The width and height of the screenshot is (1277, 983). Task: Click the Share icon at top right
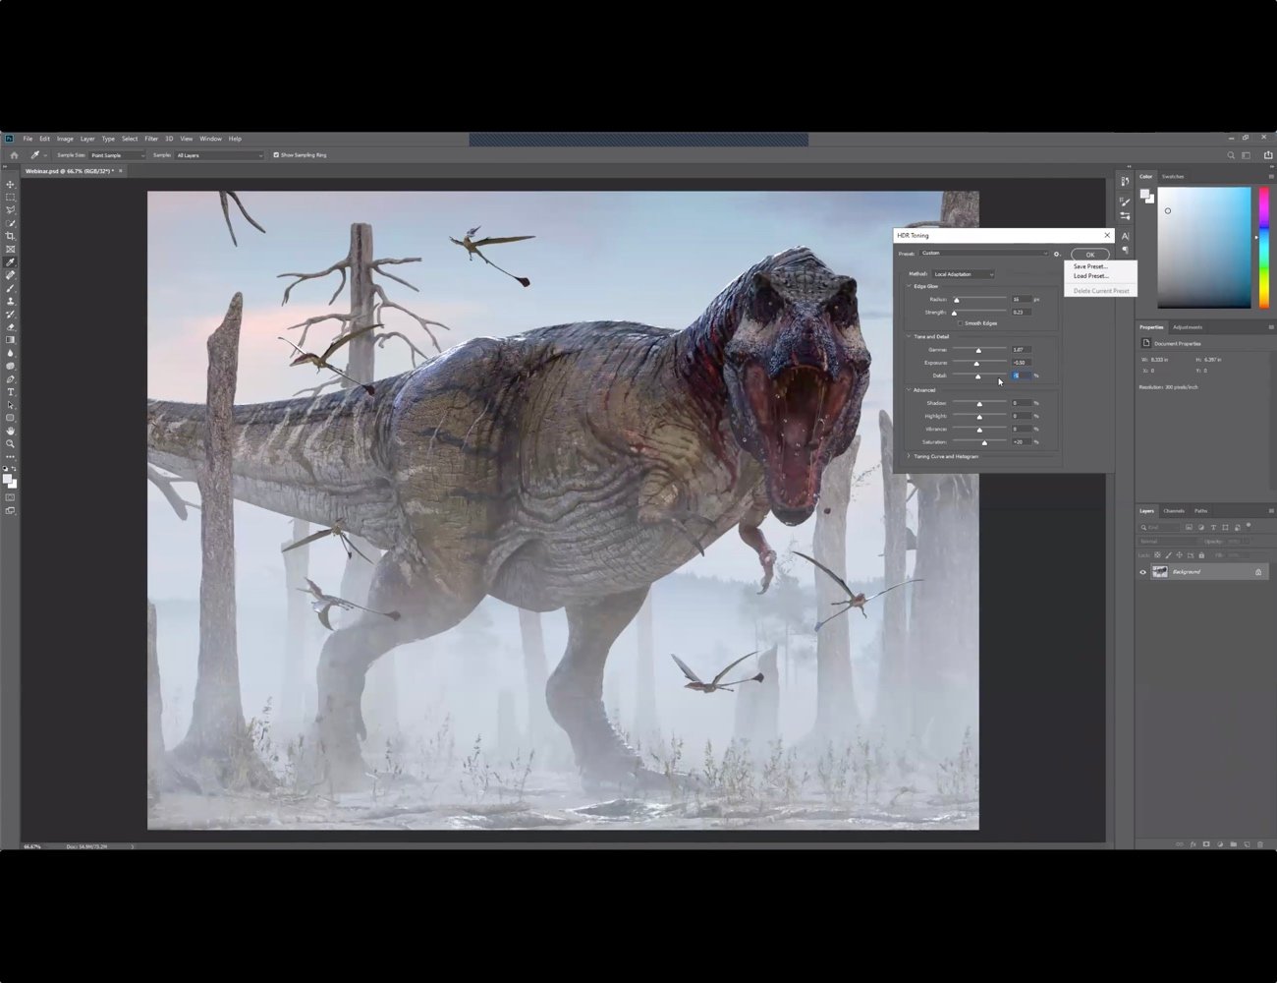(1267, 155)
